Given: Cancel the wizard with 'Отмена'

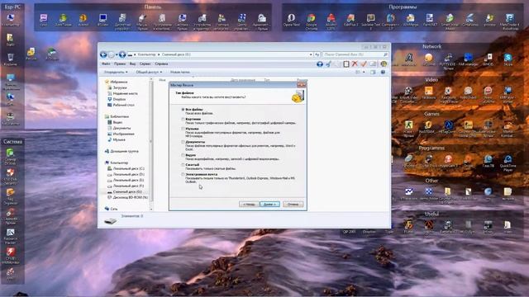Looking at the screenshot, I should [x=293, y=204].
